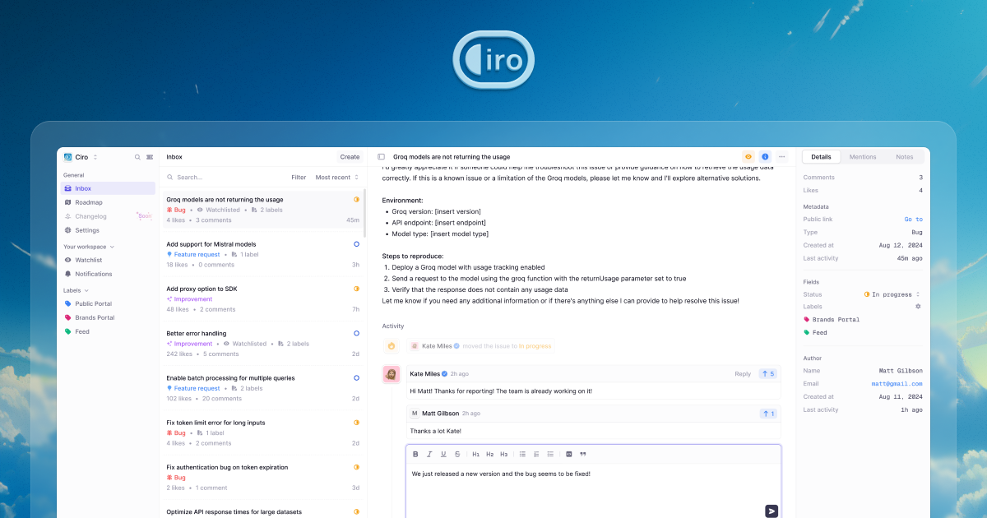Open 'Add proxy option to SDK' issue
Viewport: 987px width, 518px height.
click(x=262, y=298)
